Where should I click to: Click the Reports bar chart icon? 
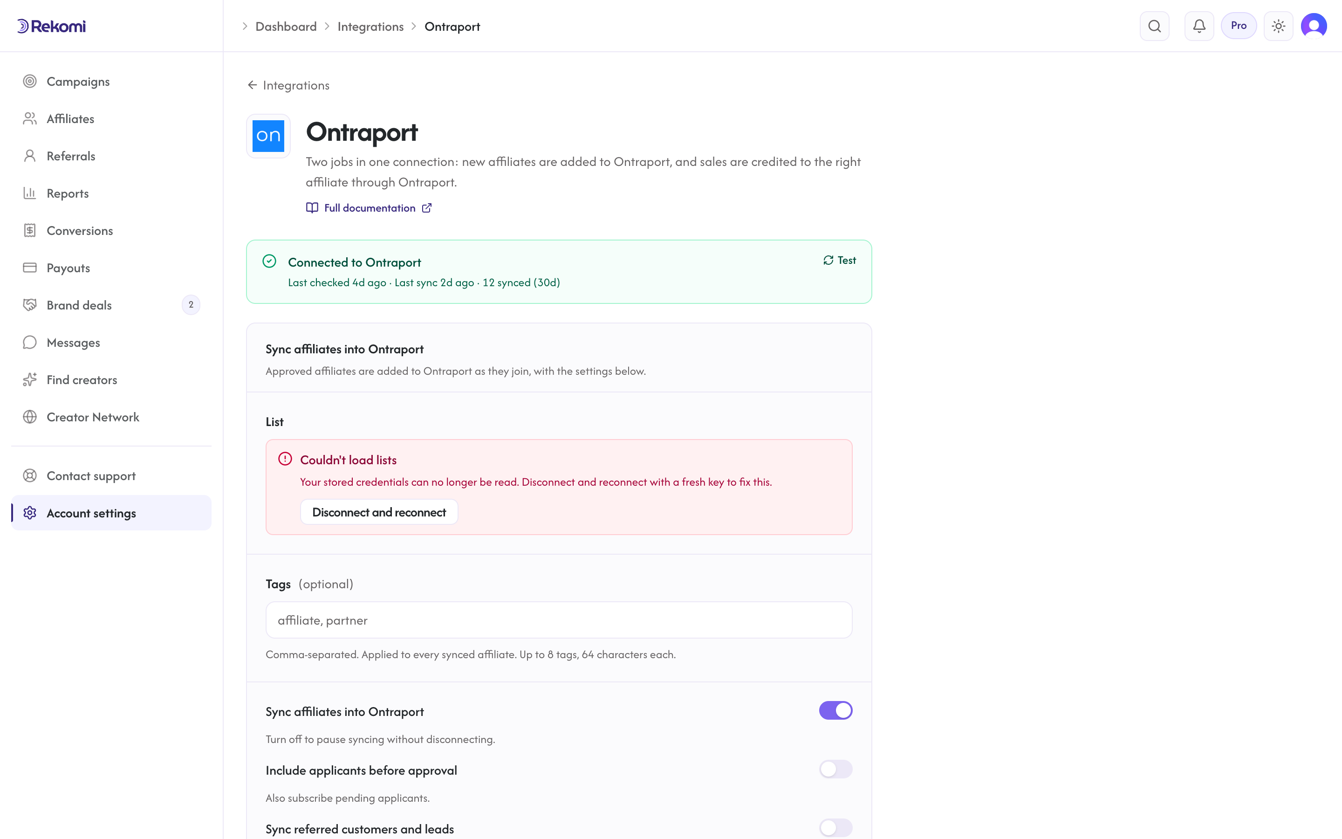coord(30,193)
